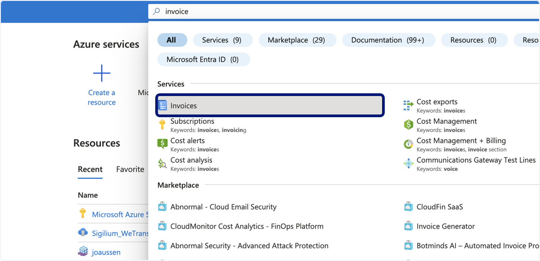This screenshot has width=540, height=261.
Task: Click the Communications Gateway Test Lines icon
Action: 408,164
